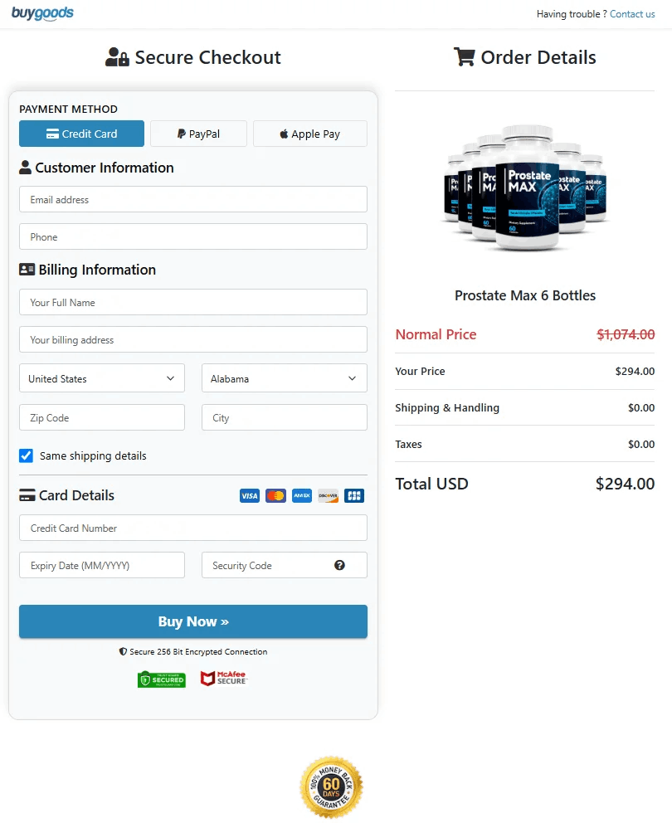Viewport: 672px width, 823px height.
Task: Open the Contact us link
Action: coord(632,14)
